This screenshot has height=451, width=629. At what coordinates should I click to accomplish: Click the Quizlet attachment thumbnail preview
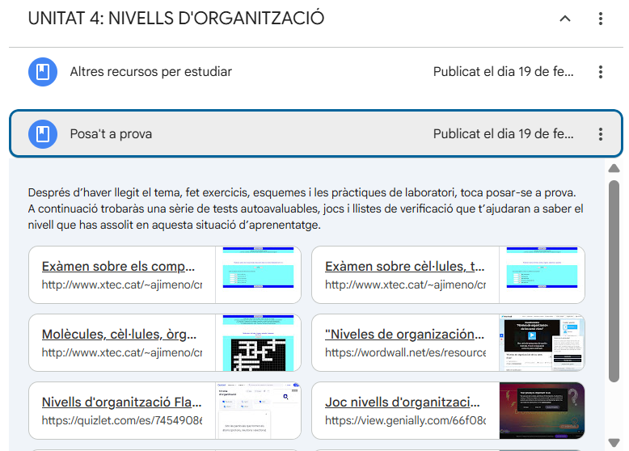[x=260, y=411]
